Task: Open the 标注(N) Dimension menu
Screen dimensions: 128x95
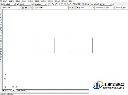Action: pyautogui.click(x=50, y=1)
